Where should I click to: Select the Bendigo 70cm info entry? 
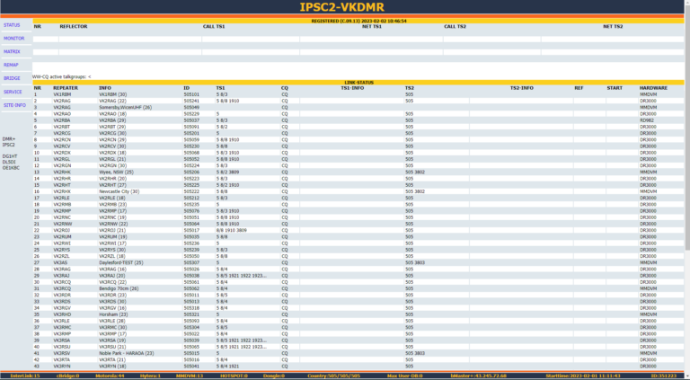pos(119,288)
